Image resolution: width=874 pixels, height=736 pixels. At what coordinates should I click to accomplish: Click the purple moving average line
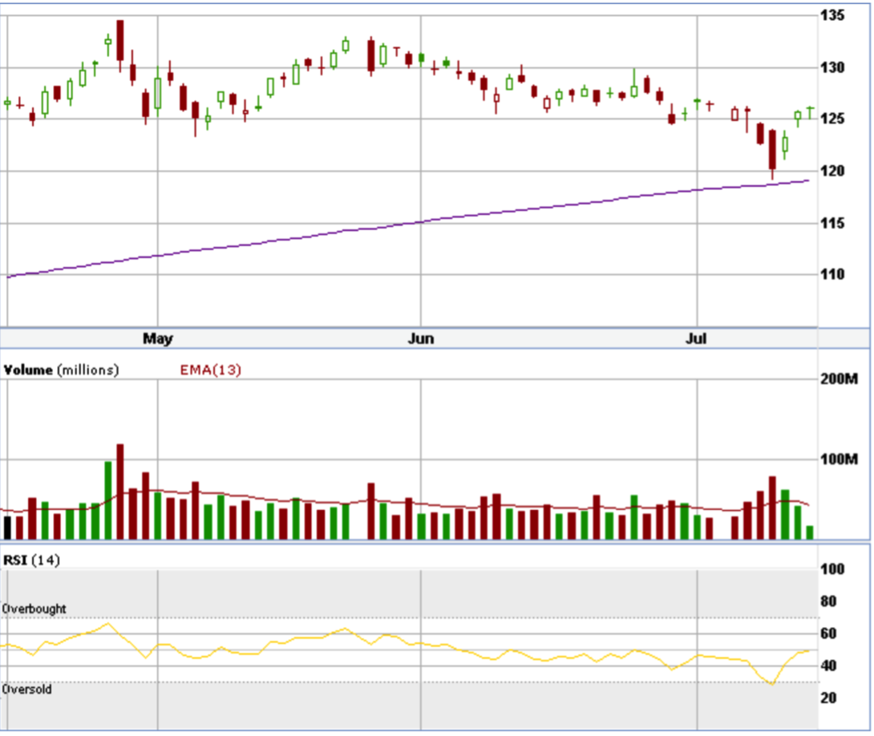421,222
